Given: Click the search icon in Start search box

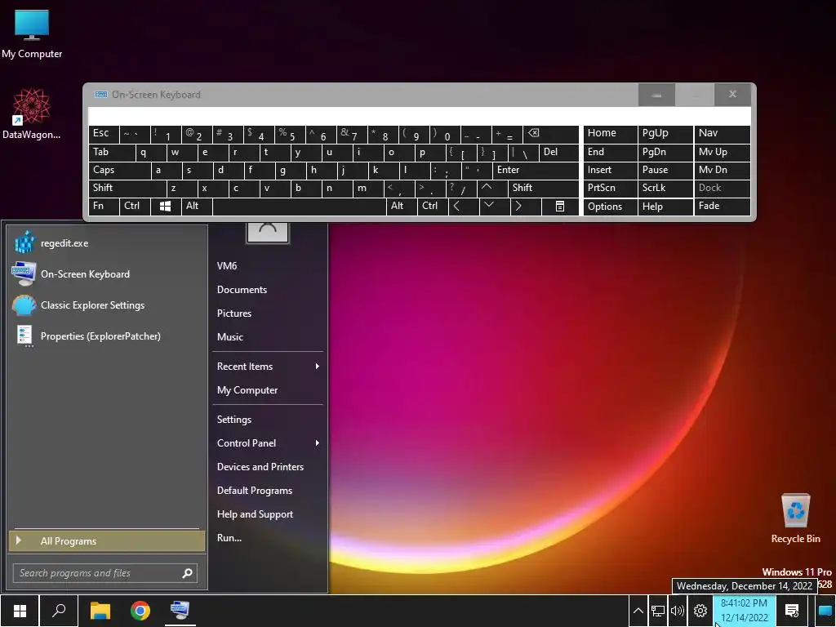Looking at the screenshot, I should 187,573.
